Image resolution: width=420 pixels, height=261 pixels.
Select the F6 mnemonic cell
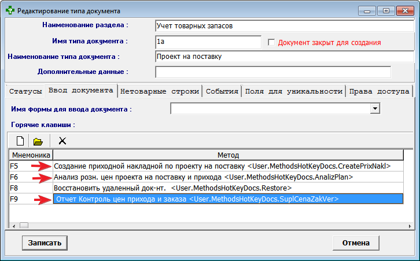click(x=31, y=177)
